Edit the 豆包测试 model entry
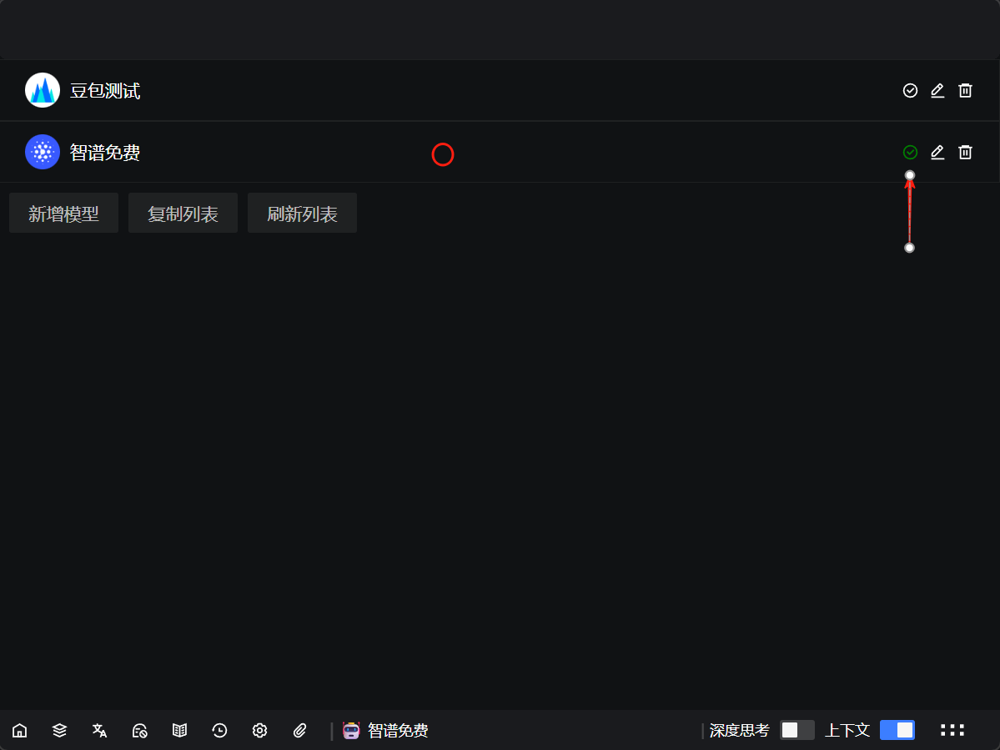 [937, 90]
